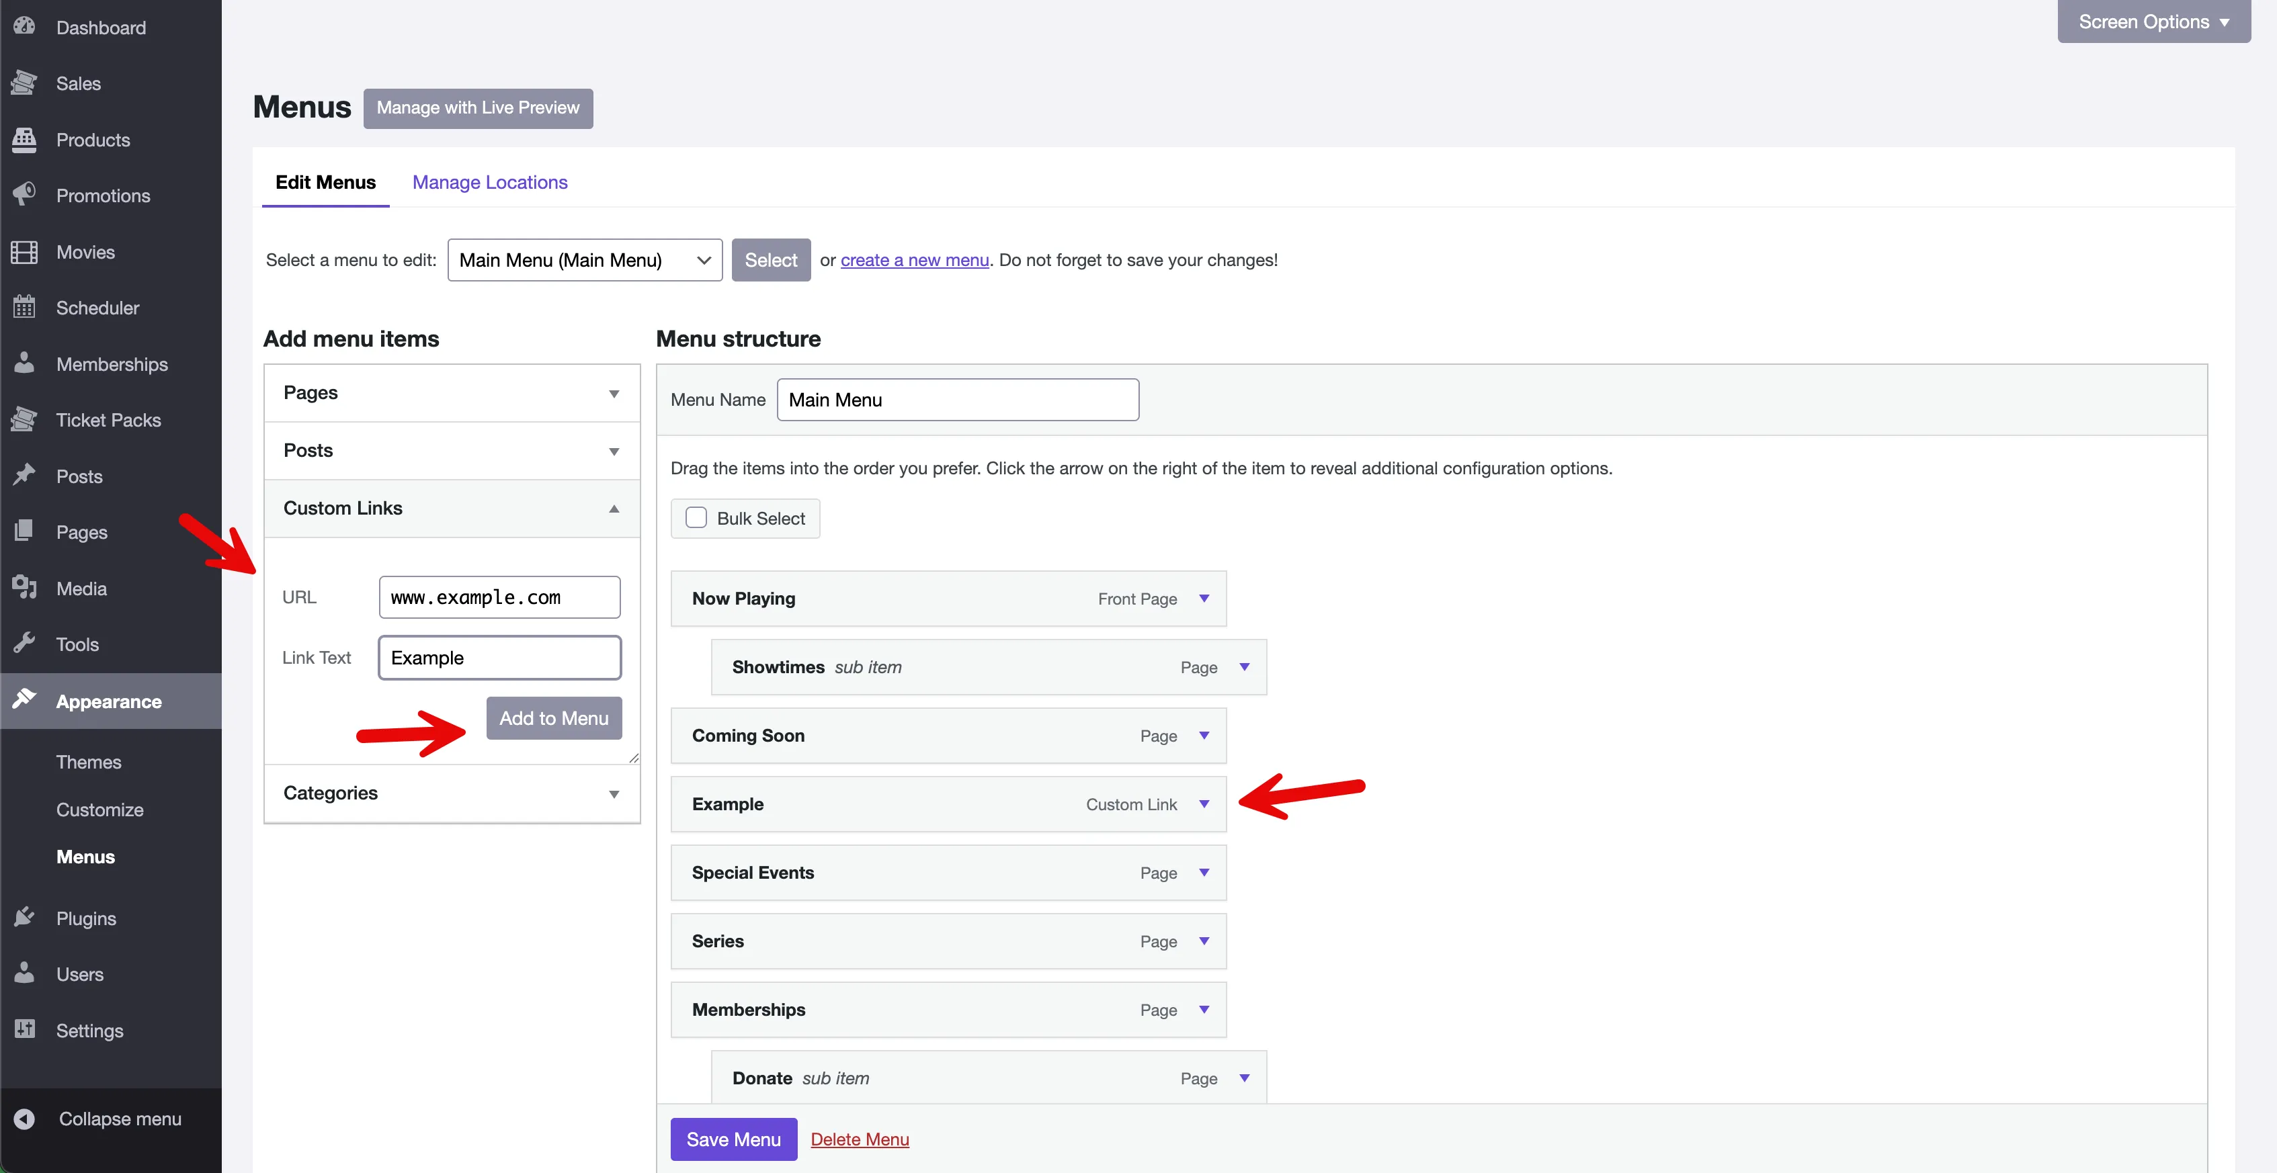Click the Special Events item title
The height and width of the screenshot is (1173, 2277).
tap(753, 873)
